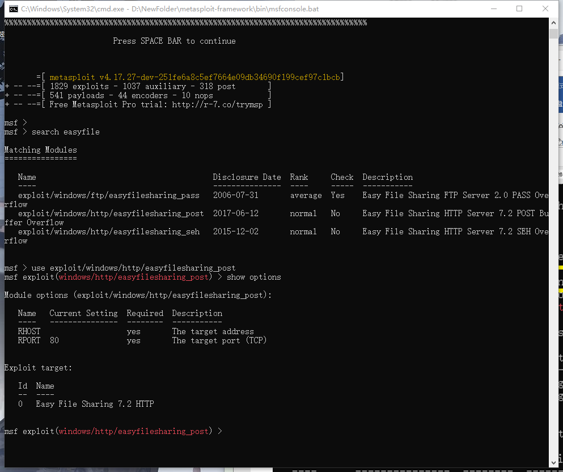Click 'Press SPACE BAR to continue' text
Viewport: 563px width, 472px height.
174,41
